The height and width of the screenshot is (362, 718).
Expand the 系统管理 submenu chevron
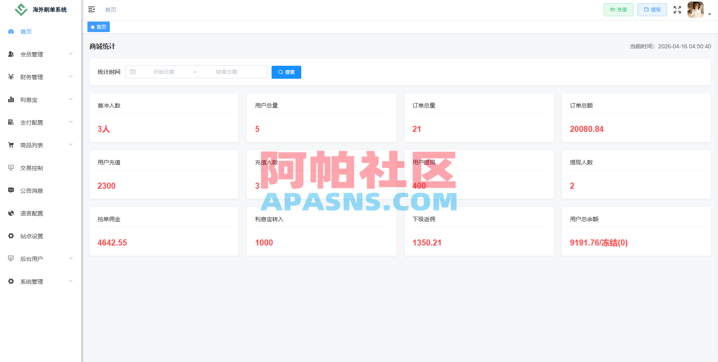point(71,281)
